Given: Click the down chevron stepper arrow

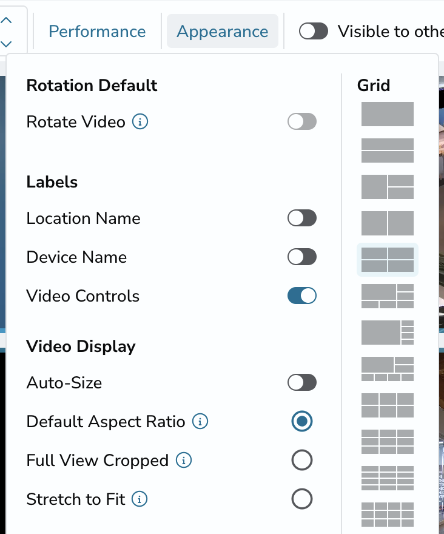Looking at the screenshot, I should click(x=6, y=44).
